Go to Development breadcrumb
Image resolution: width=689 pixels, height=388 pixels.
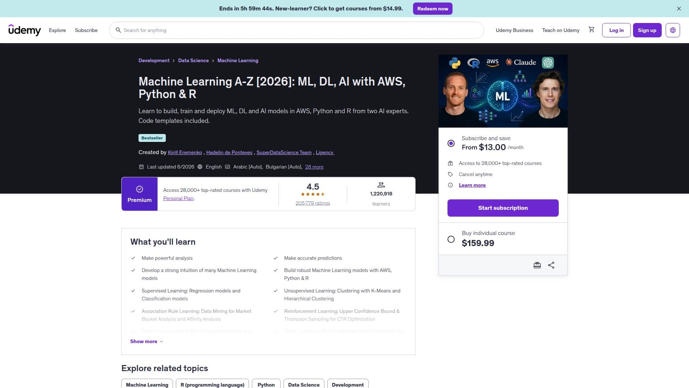point(154,60)
